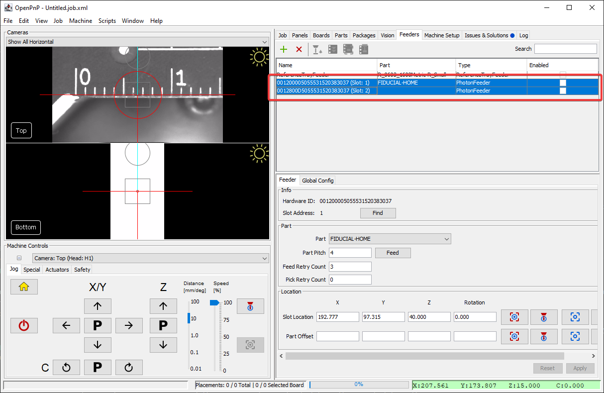Screen dimensions: 604x393
Task: Enable PhotonFeeder Slot 1 checkbox
Action: (562, 83)
